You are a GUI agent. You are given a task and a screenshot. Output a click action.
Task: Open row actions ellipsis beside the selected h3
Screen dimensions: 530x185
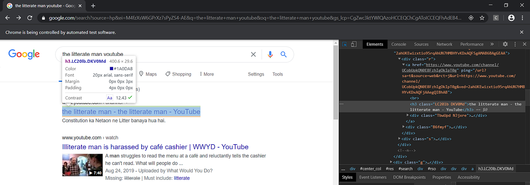click(x=342, y=104)
